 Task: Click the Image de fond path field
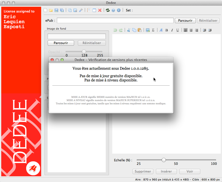tap(77, 36)
